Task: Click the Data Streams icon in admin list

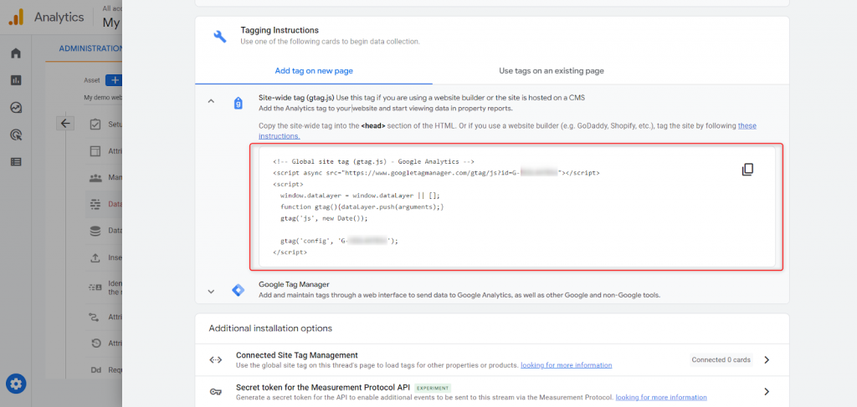Action: (x=95, y=204)
